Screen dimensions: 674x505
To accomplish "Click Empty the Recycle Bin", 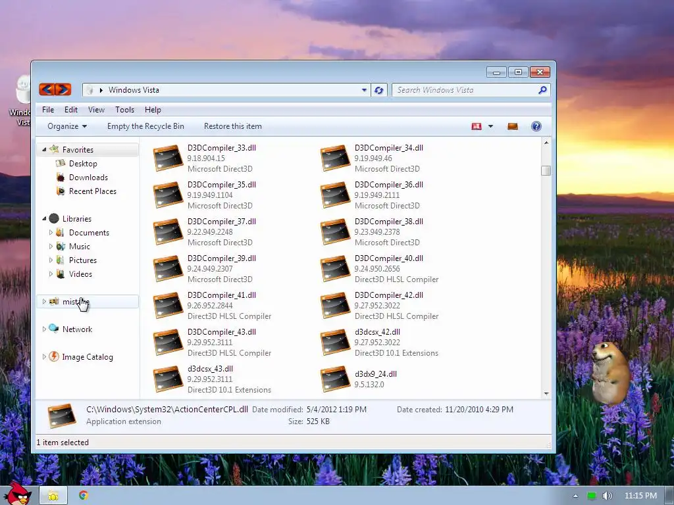I will tap(145, 126).
